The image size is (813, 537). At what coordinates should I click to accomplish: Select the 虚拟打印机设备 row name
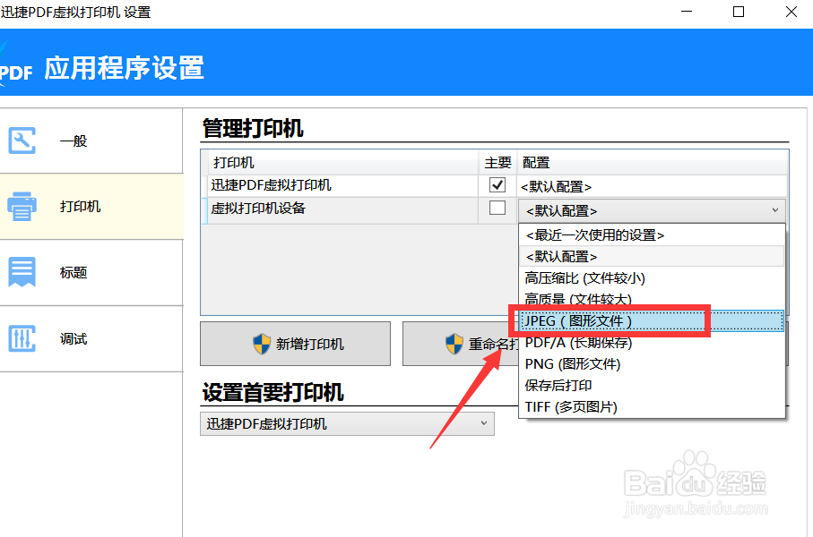258,209
